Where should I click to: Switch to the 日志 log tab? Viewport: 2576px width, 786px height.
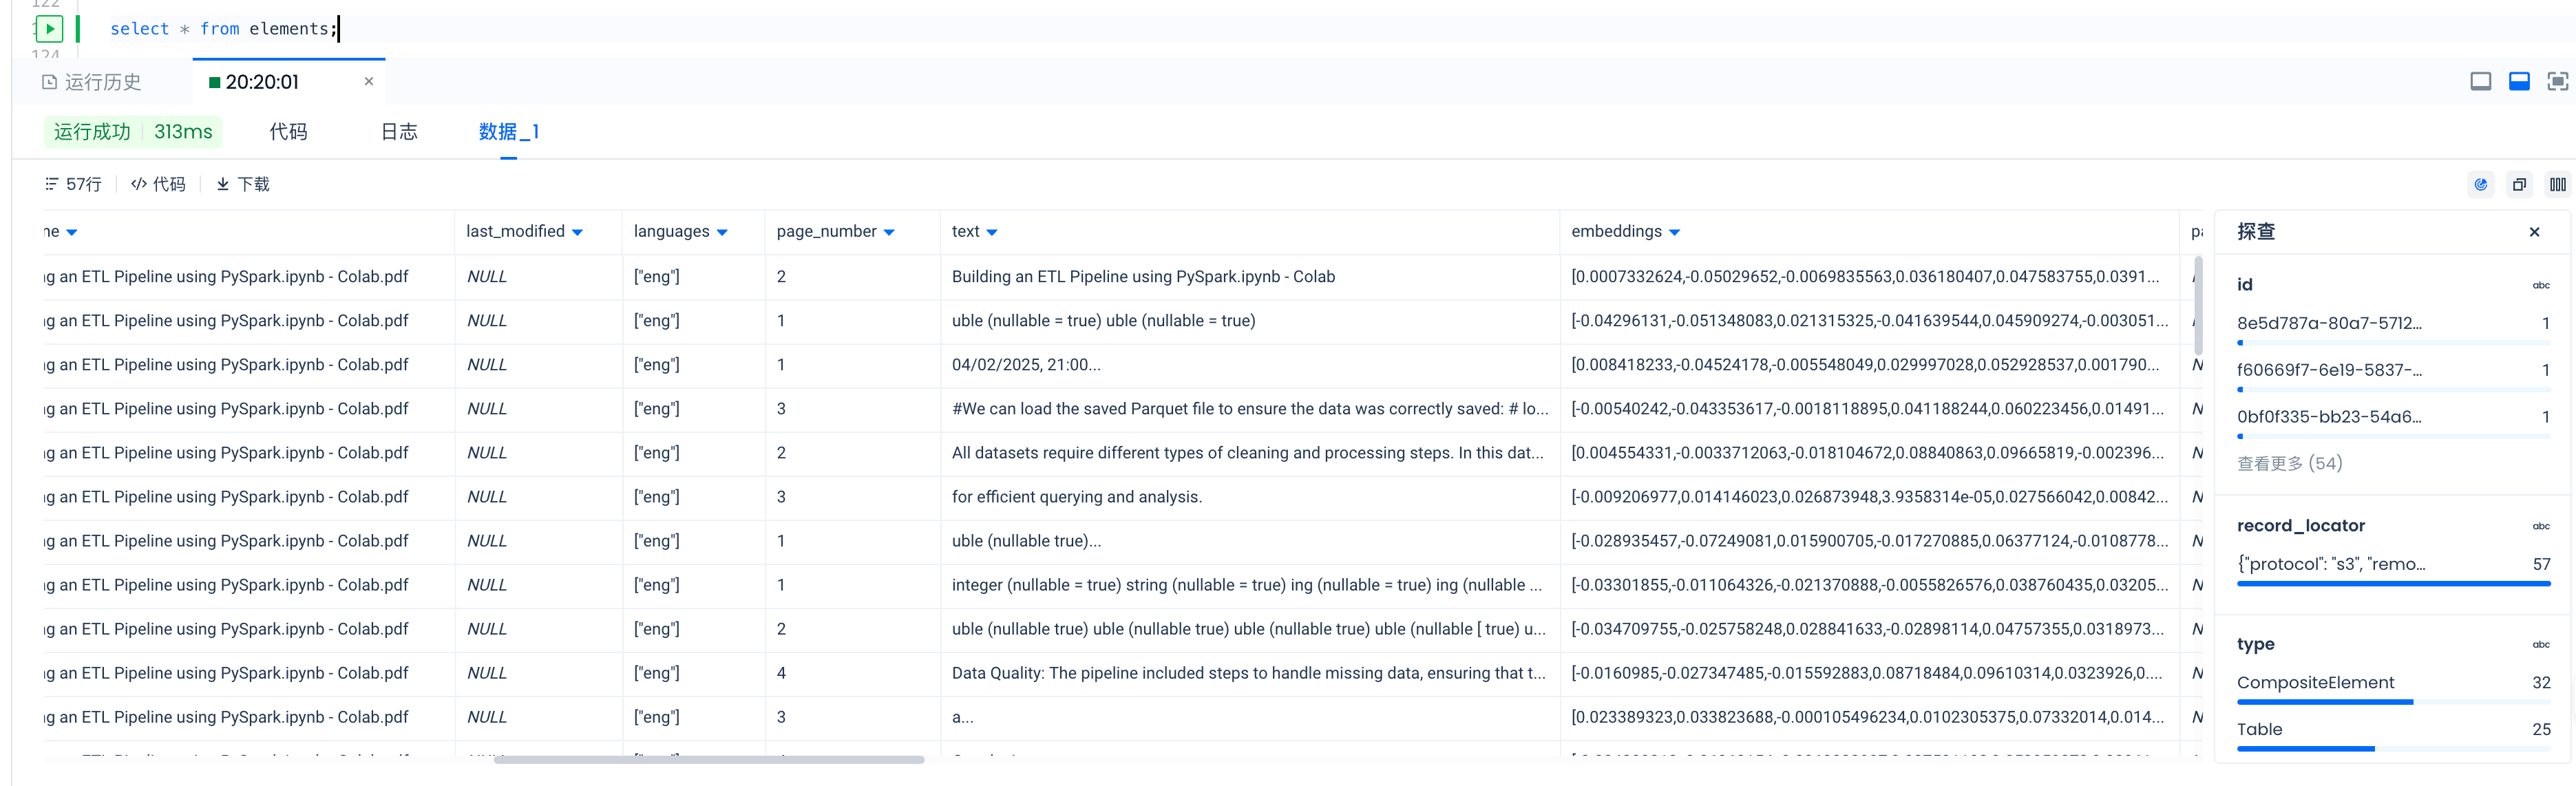click(399, 132)
